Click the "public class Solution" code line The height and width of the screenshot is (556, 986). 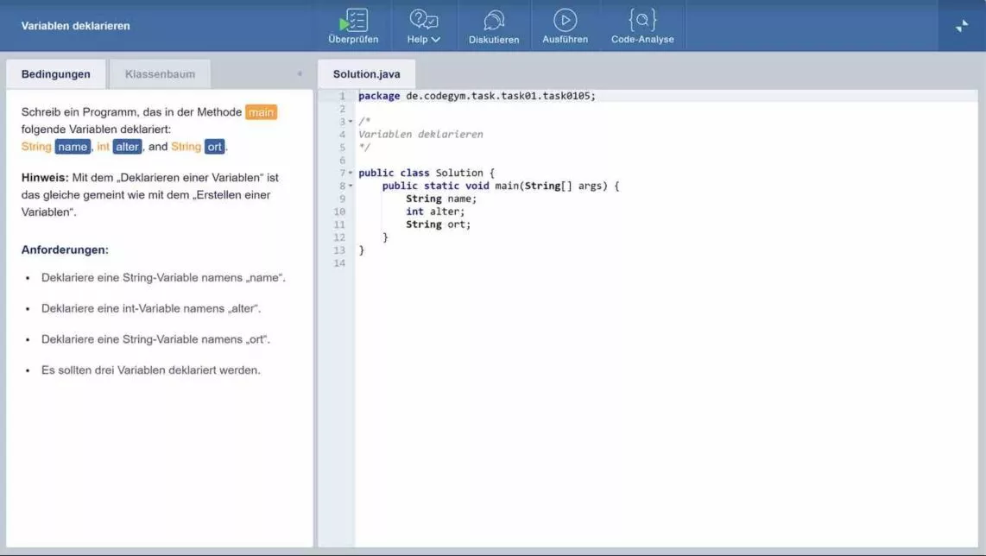click(x=427, y=173)
